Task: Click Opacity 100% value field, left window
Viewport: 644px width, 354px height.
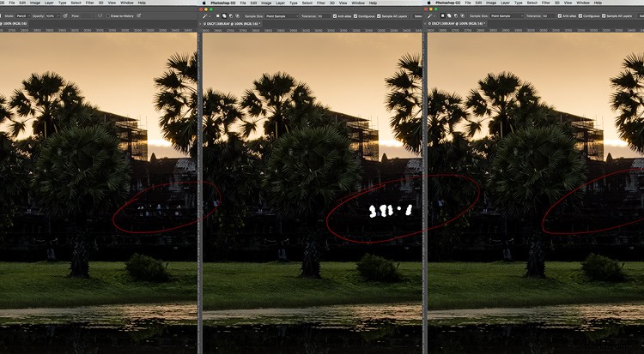Action: point(50,16)
